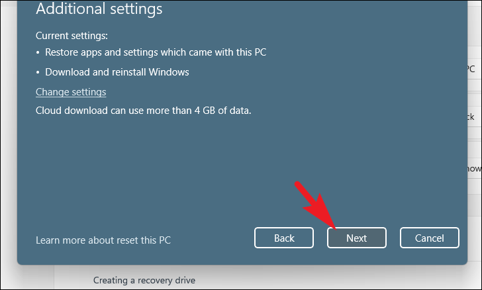The height and width of the screenshot is (290, 482).
Task: Select Download and reinstall Windows text
Action: (117, 72)
